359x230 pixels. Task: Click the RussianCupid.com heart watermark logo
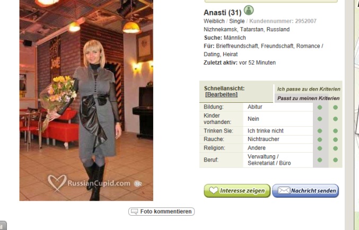(57, 183)
